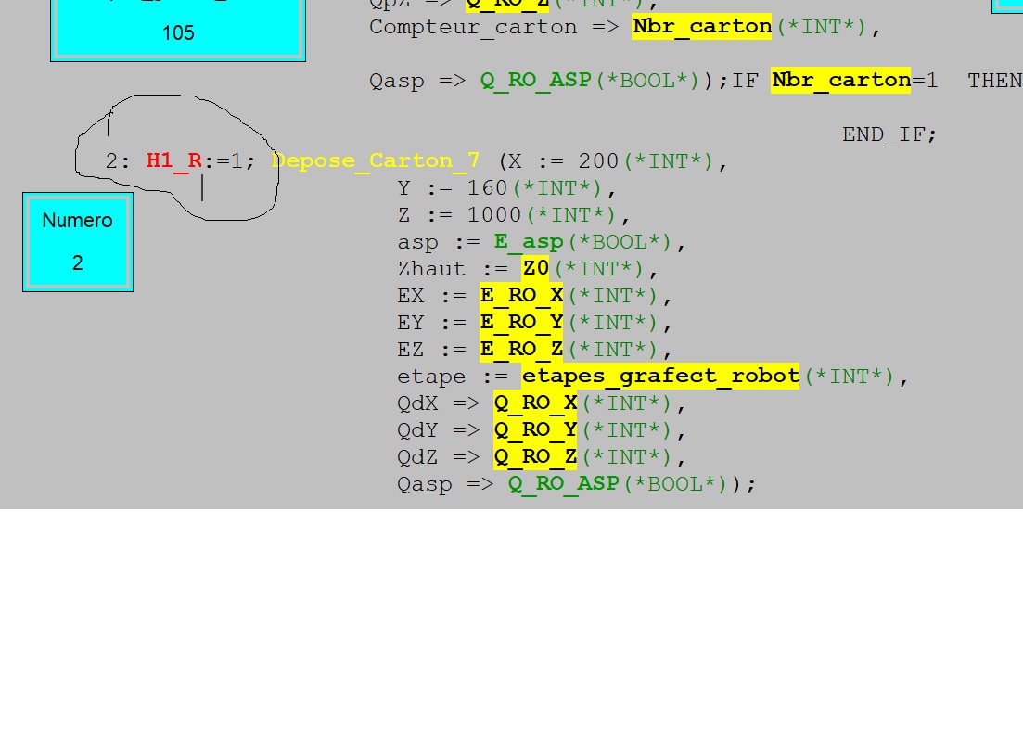Click Q_RO_Z on the QdZ line
Screen dimensions: 1023x755
tap(535, 457)
